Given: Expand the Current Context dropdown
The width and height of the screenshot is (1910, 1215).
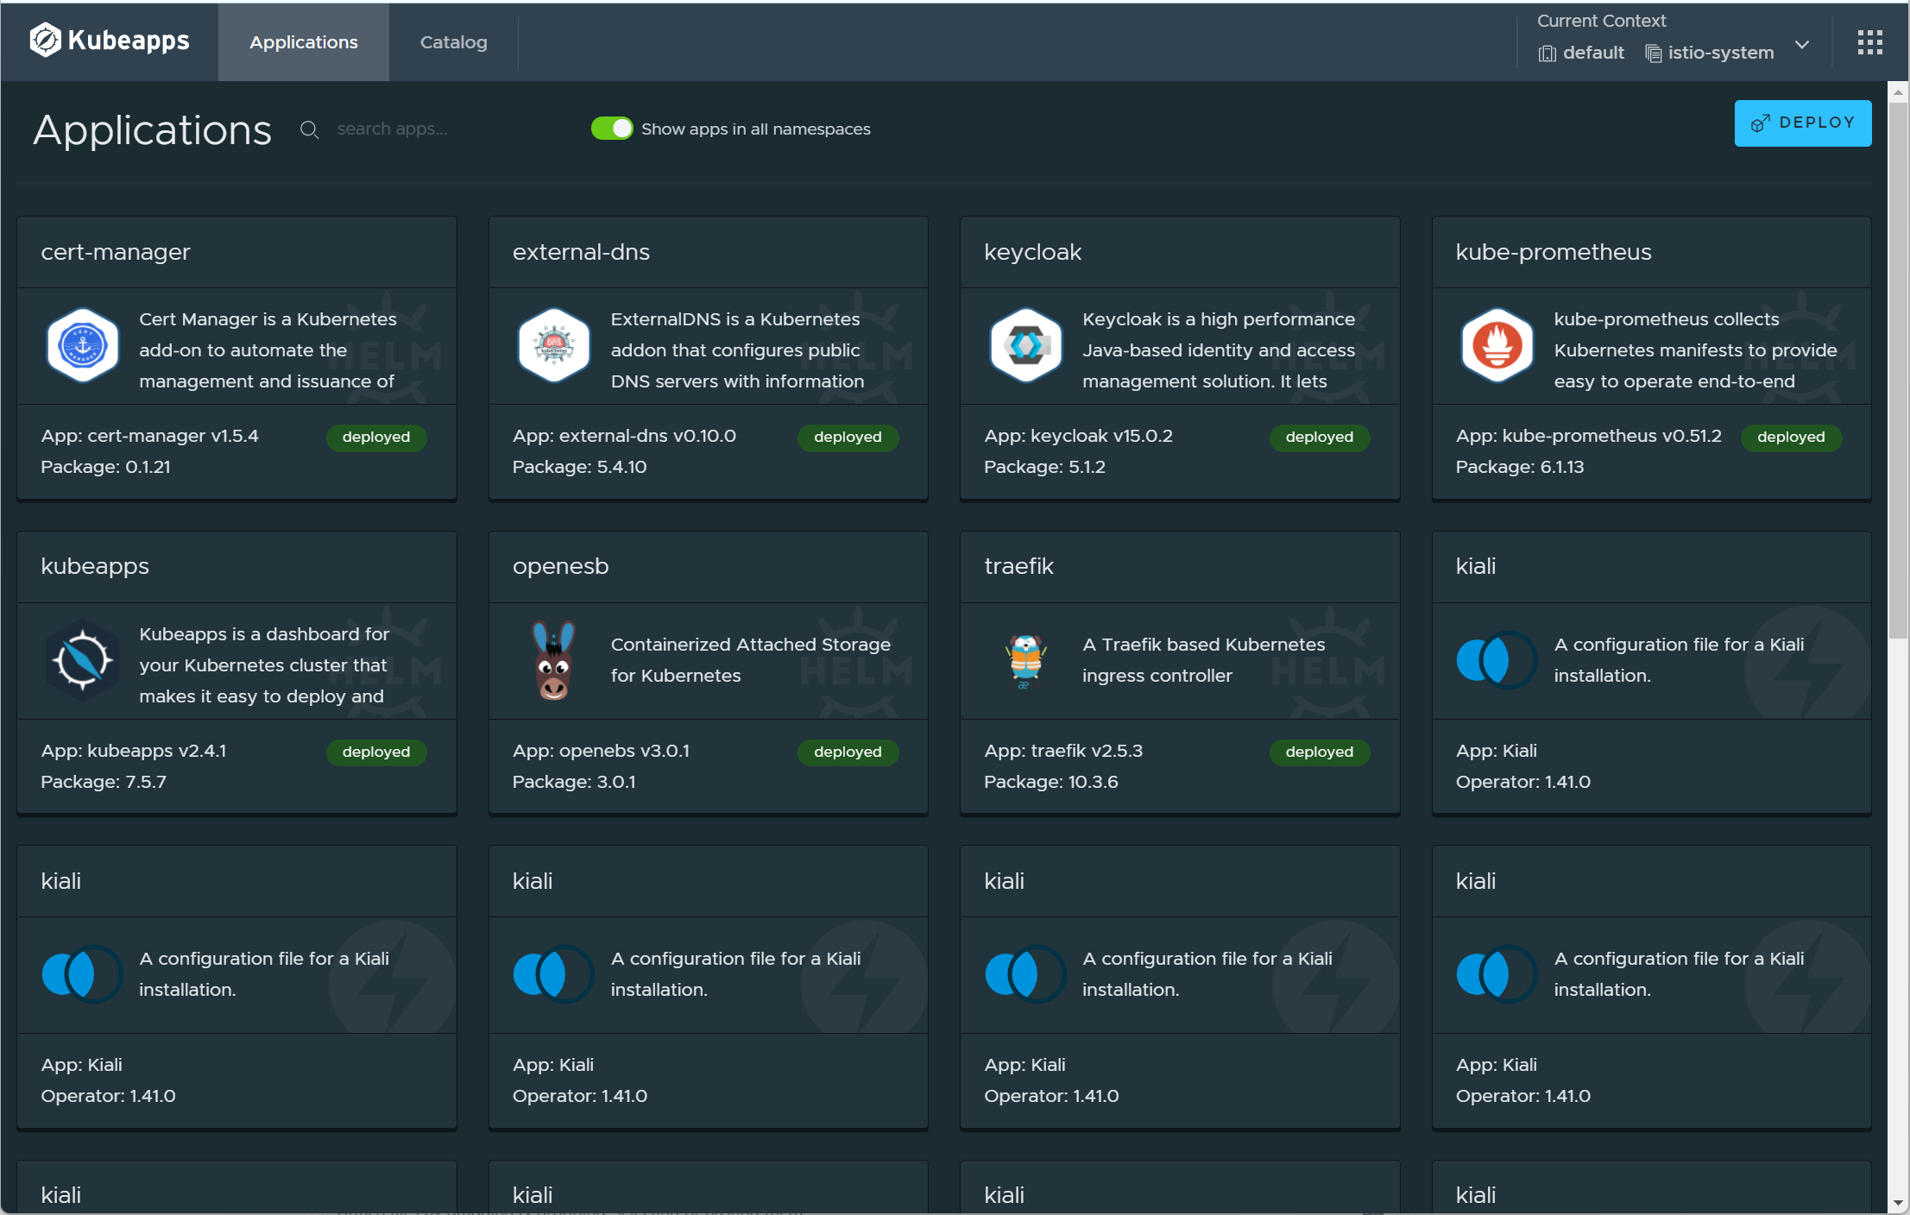Looking at the screenshot, I should (1802, 45).
